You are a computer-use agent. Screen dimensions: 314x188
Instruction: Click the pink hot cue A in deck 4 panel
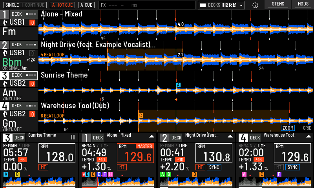pyautogui.click(x=244, y=174)
